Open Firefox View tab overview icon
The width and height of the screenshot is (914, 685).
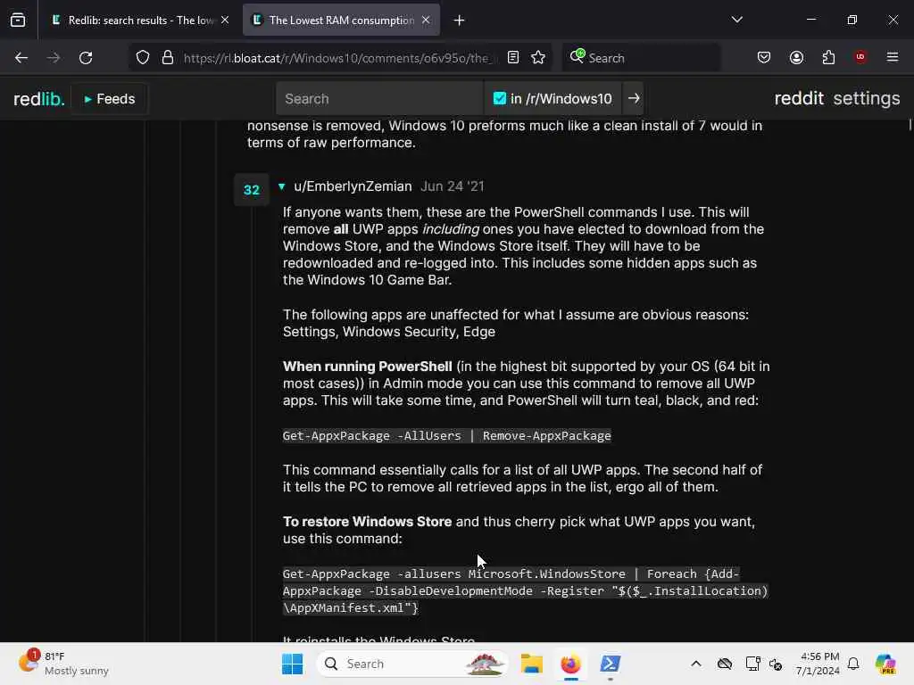(18, 21)
